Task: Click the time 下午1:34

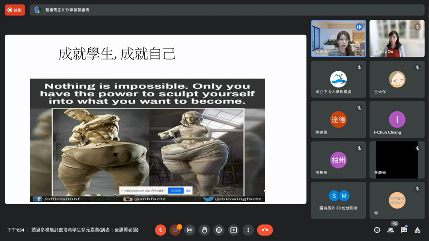Action: [x=16, y=230]
